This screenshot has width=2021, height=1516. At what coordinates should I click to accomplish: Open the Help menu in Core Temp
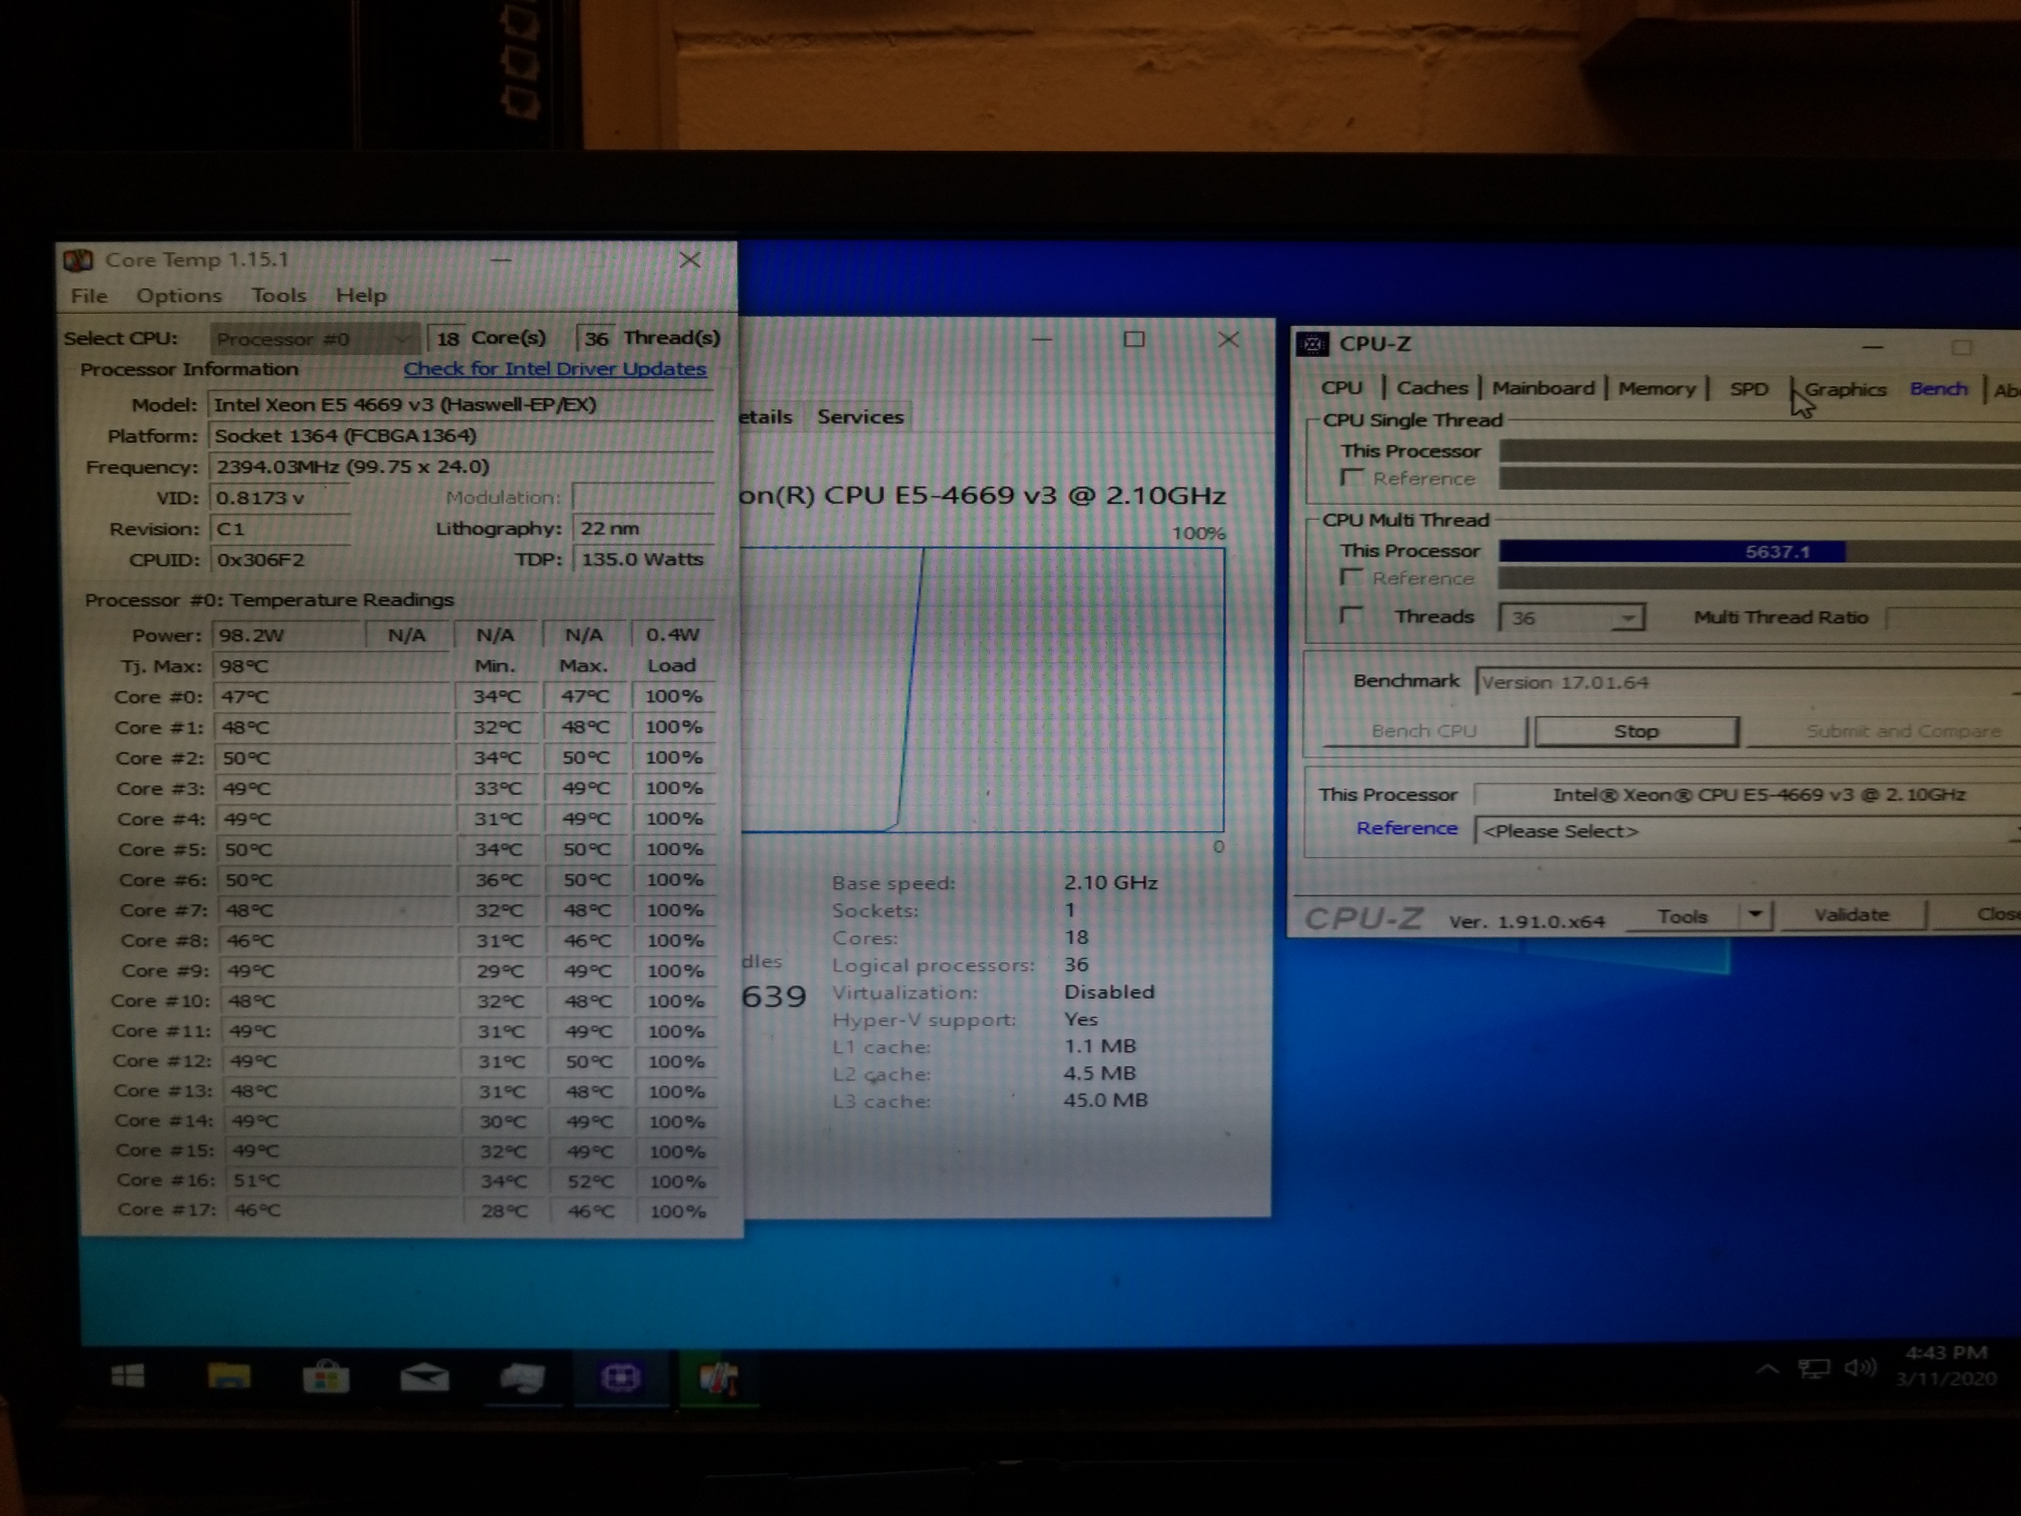(x=361, y=295)
